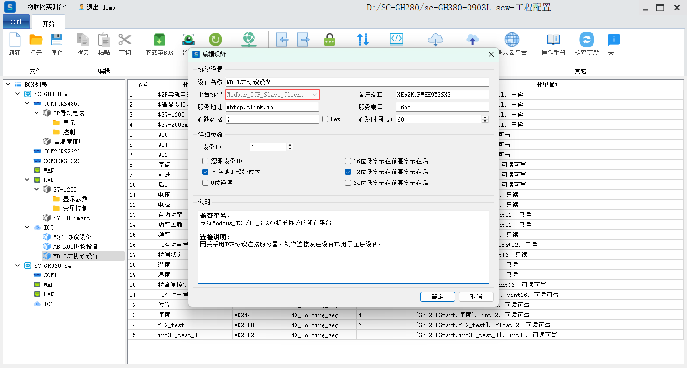This screenshot has width=687, height=368.
Task: Click the 剪切 (Cut) scissors icon
Action: [x=125, y=41]
